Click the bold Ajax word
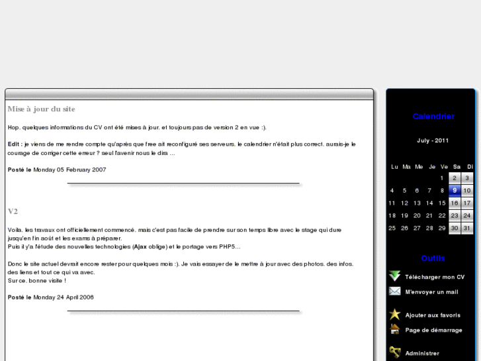The width and height of the screenshot is (481, 361). pos(140,246)
